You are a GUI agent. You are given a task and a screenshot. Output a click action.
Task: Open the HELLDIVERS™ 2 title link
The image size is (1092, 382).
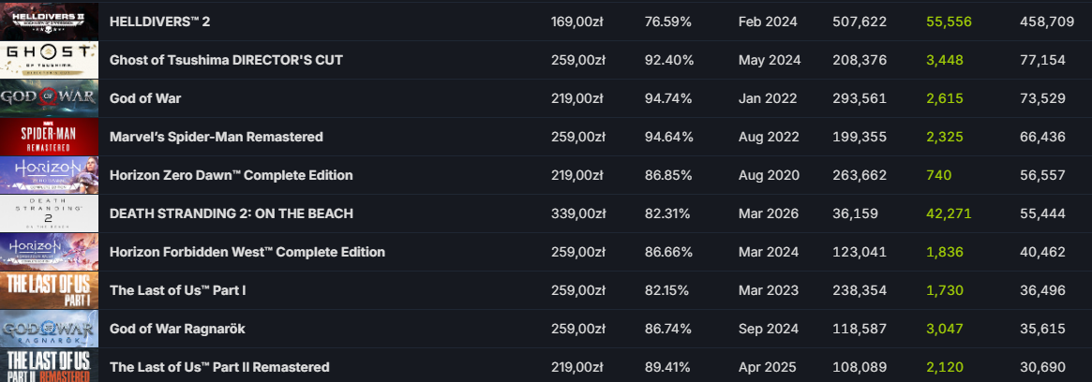pyautogui.click(x=157, y=22)
